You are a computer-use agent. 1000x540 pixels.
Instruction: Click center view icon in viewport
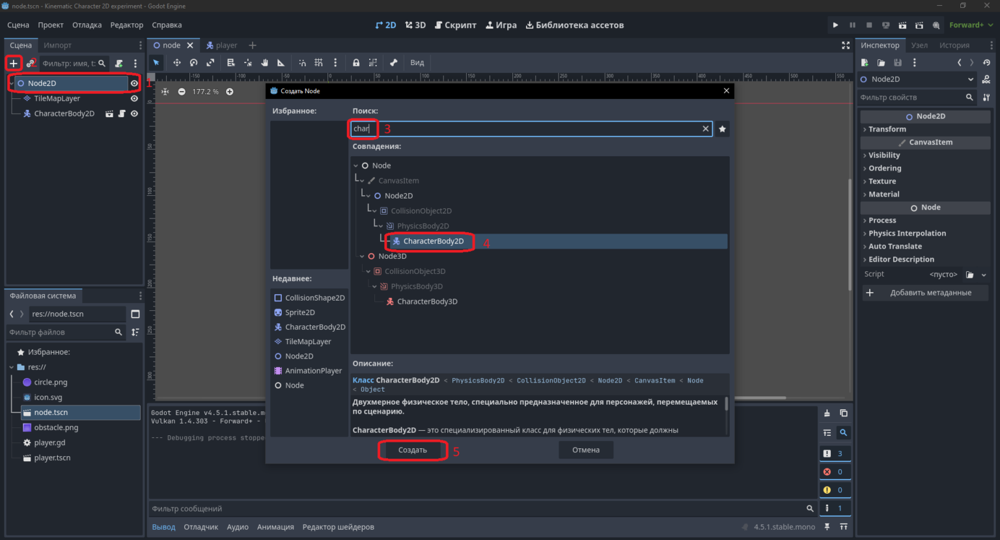(x=165, y=92)
